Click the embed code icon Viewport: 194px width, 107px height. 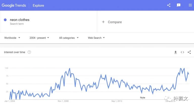point(182,52)
